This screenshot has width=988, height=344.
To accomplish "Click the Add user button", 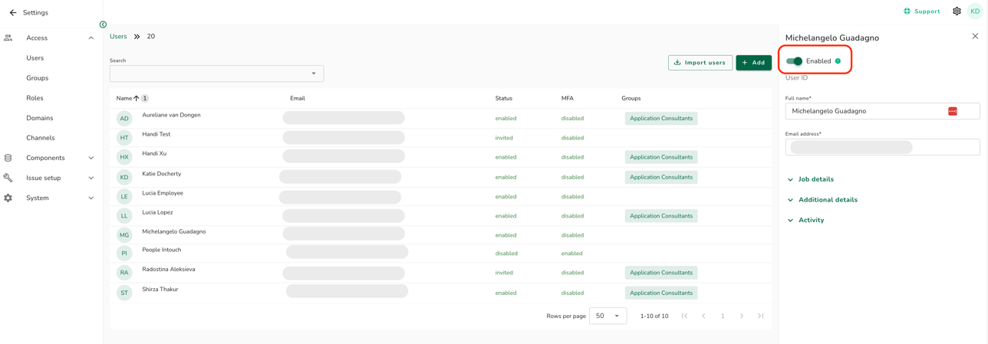I will click(753, 63).
